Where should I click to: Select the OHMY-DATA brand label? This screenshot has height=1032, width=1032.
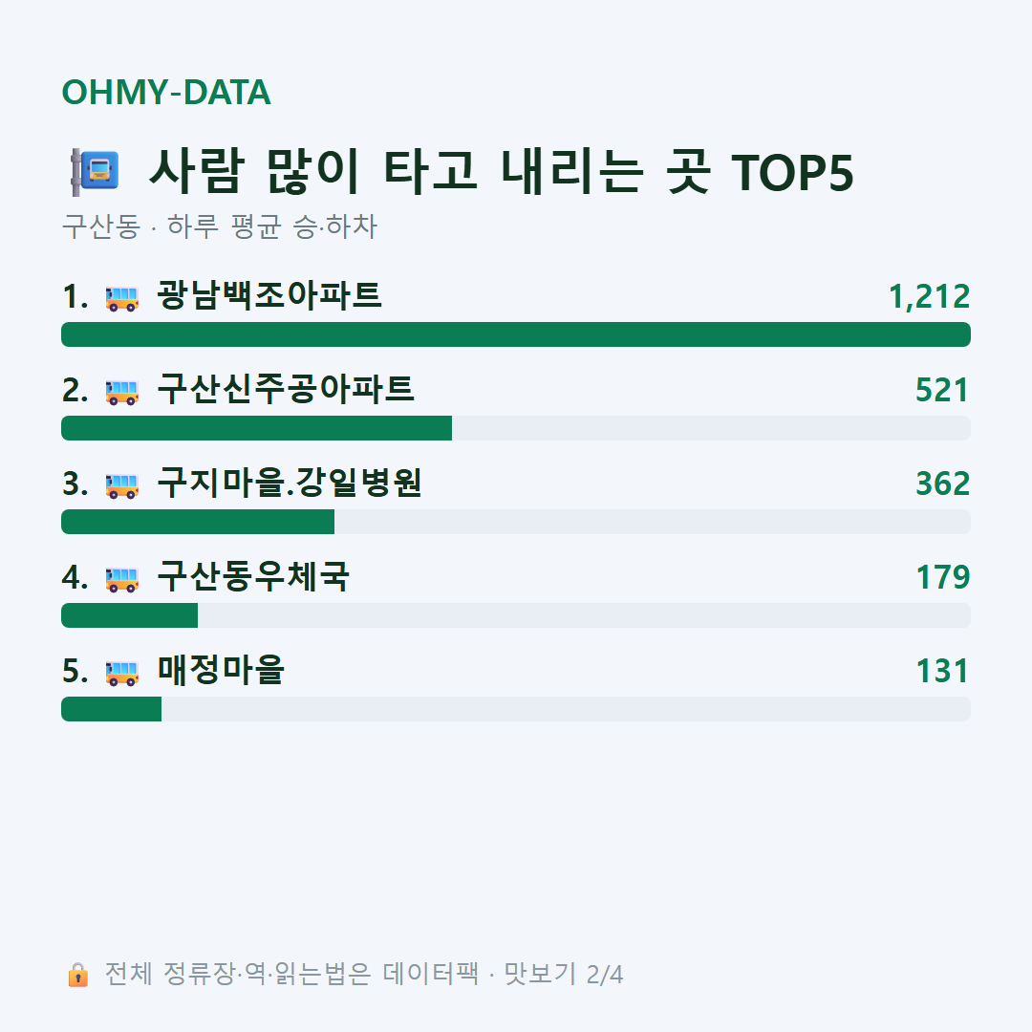coord(166,92)
